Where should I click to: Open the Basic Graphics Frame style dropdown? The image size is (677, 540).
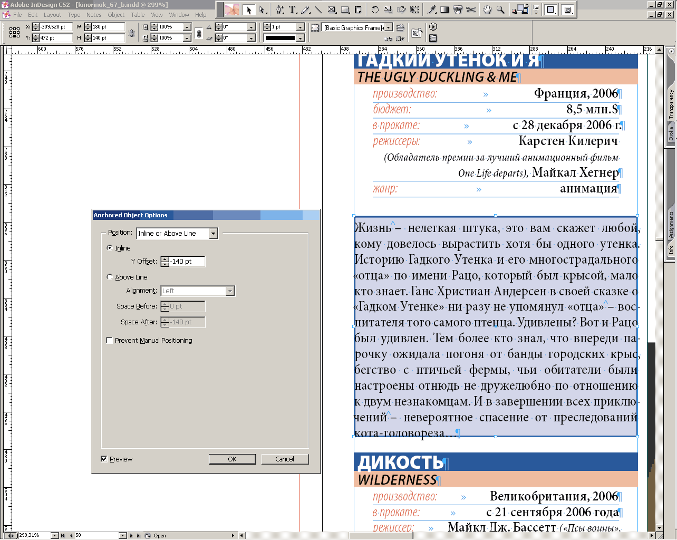[389, 27]
